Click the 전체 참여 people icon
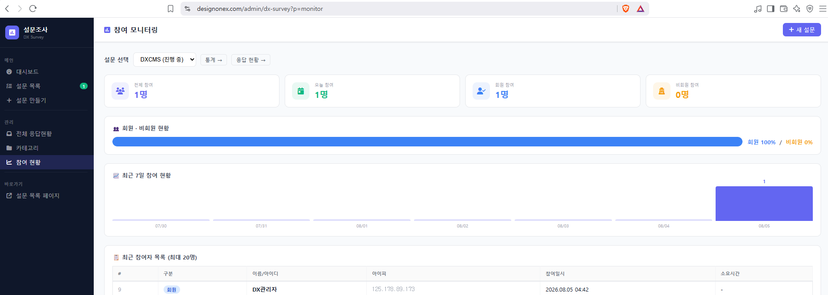 120,91
